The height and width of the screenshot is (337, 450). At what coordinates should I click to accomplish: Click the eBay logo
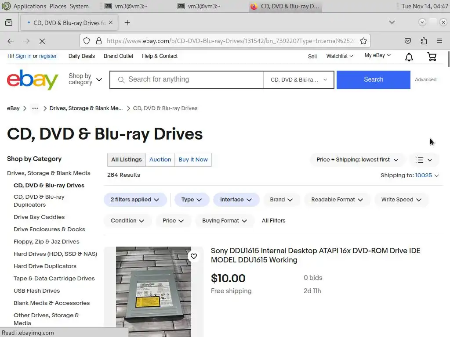33,80
